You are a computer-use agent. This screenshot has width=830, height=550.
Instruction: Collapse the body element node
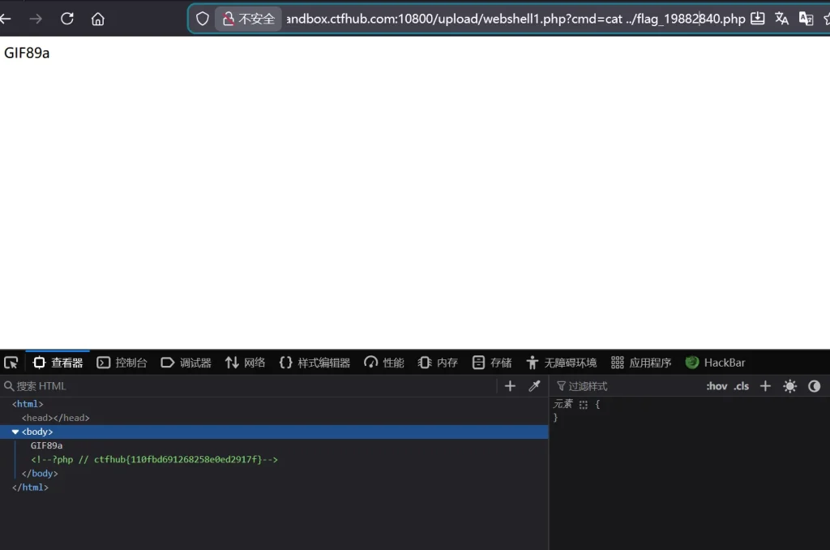15,432
